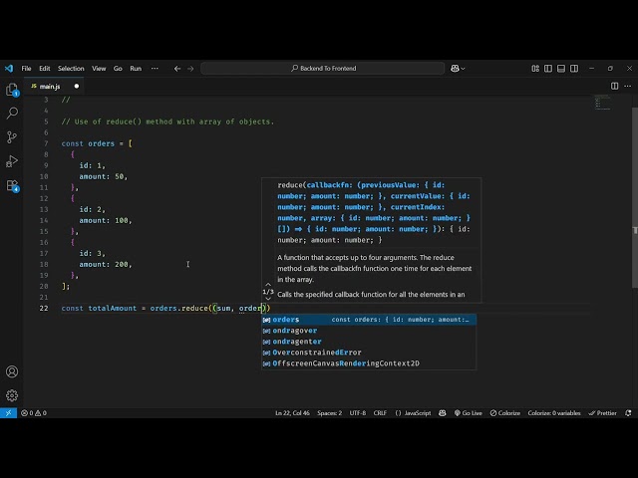Select the orders suggestion
Image resolution: width=638 pixels, height=478 pixels.
point(369,320)
